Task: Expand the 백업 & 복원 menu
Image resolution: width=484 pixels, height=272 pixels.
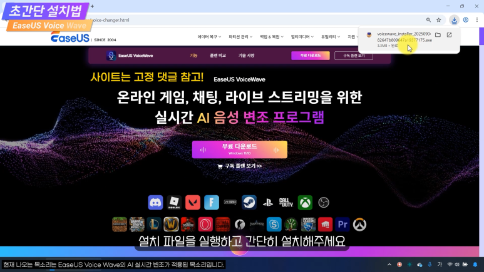Action: pyautogui.click(x=272, y=37)
